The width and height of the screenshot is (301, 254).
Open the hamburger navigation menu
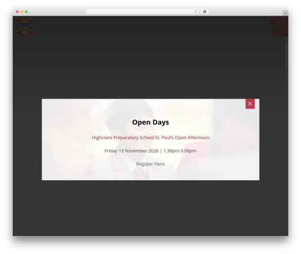coord(279,26)
